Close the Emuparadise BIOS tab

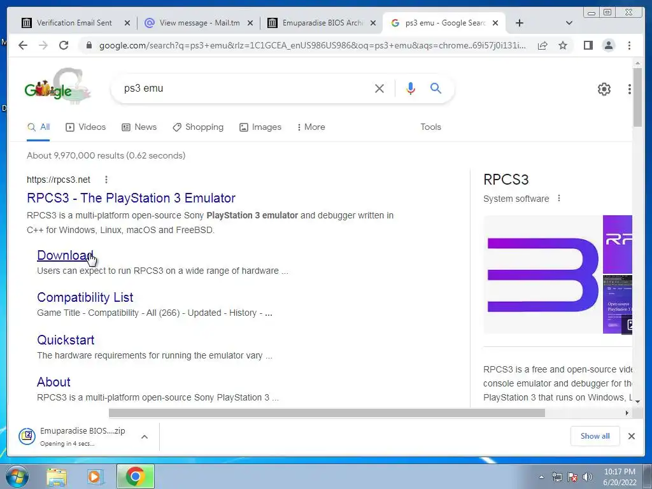pos(373,23)
